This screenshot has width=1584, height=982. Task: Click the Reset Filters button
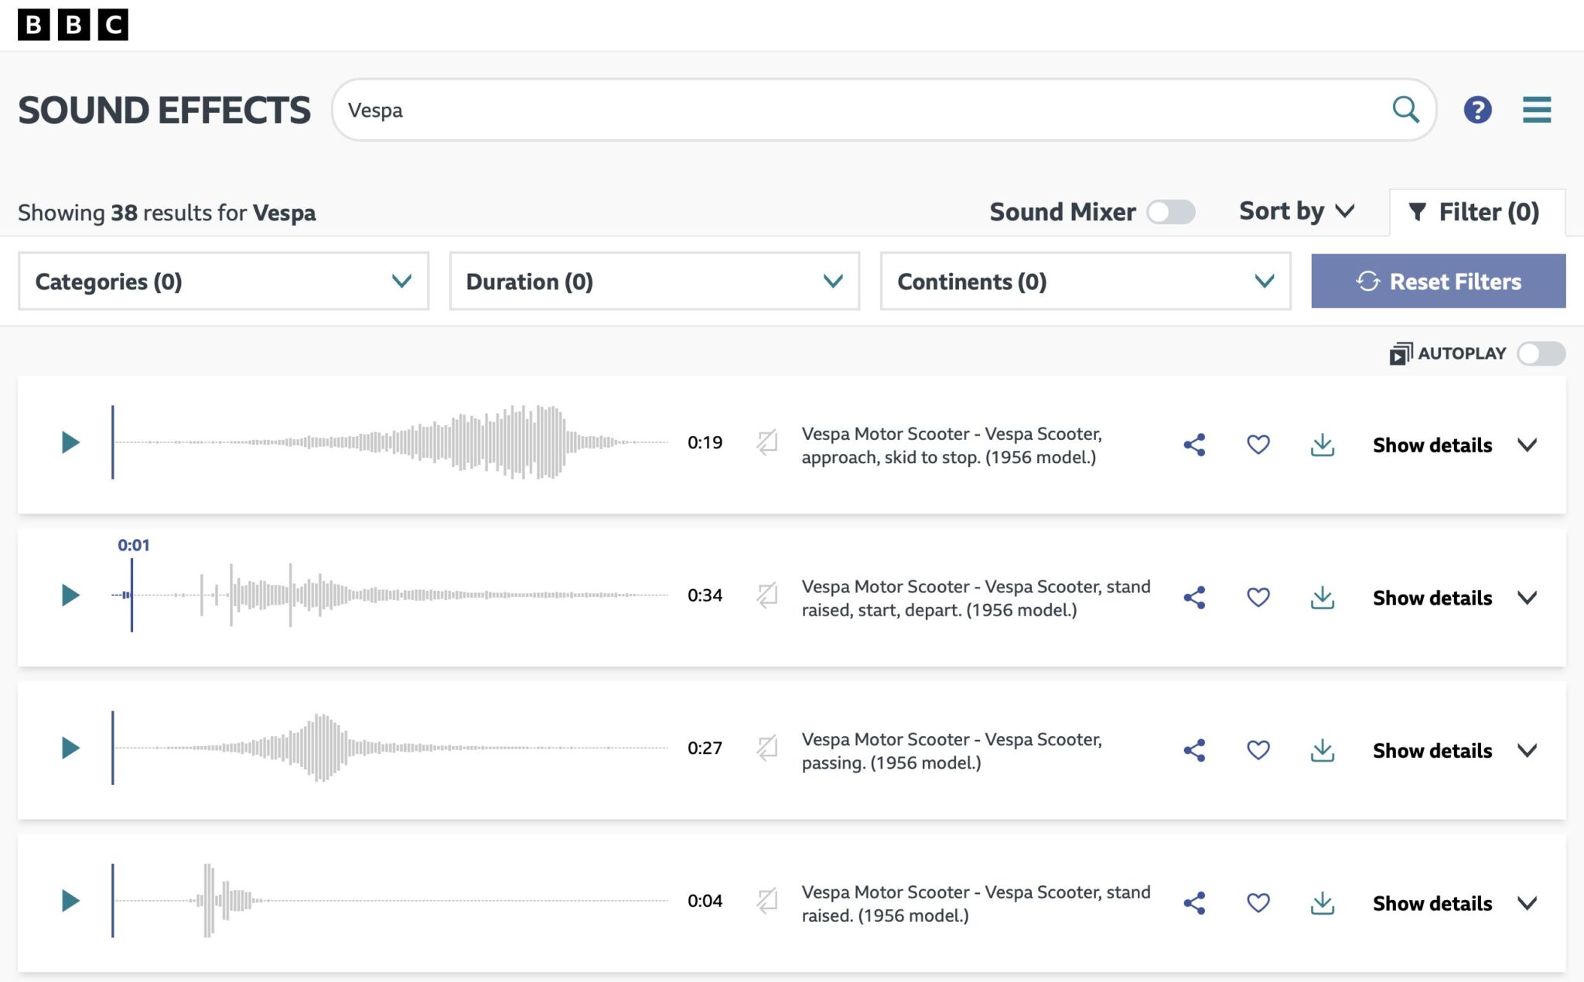click(x=1439, y=281)
